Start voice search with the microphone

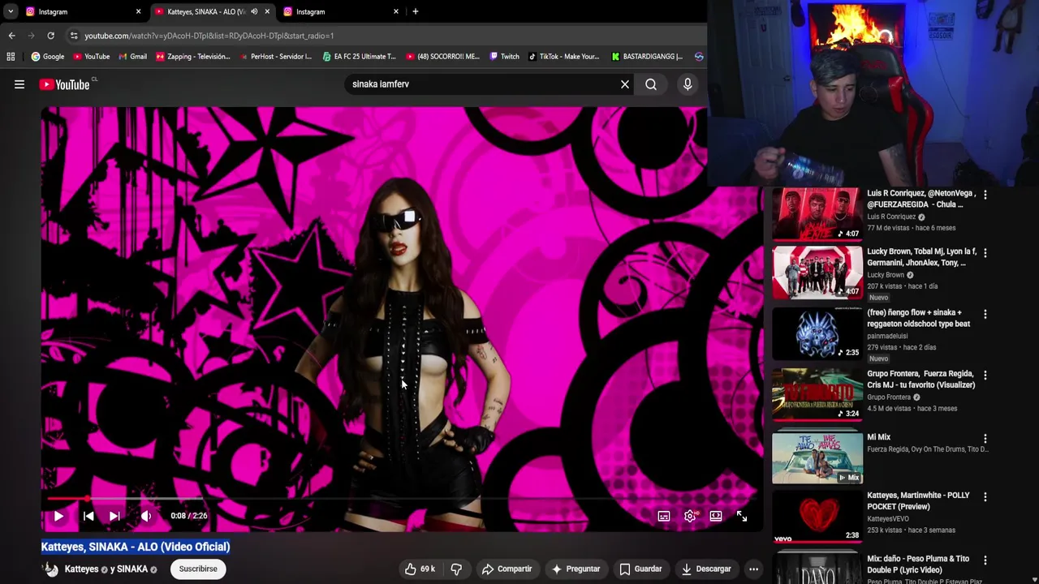click(688, 84)
